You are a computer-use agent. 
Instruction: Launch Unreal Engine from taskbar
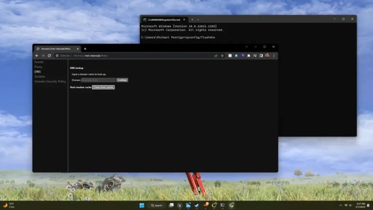pos(180,205)
